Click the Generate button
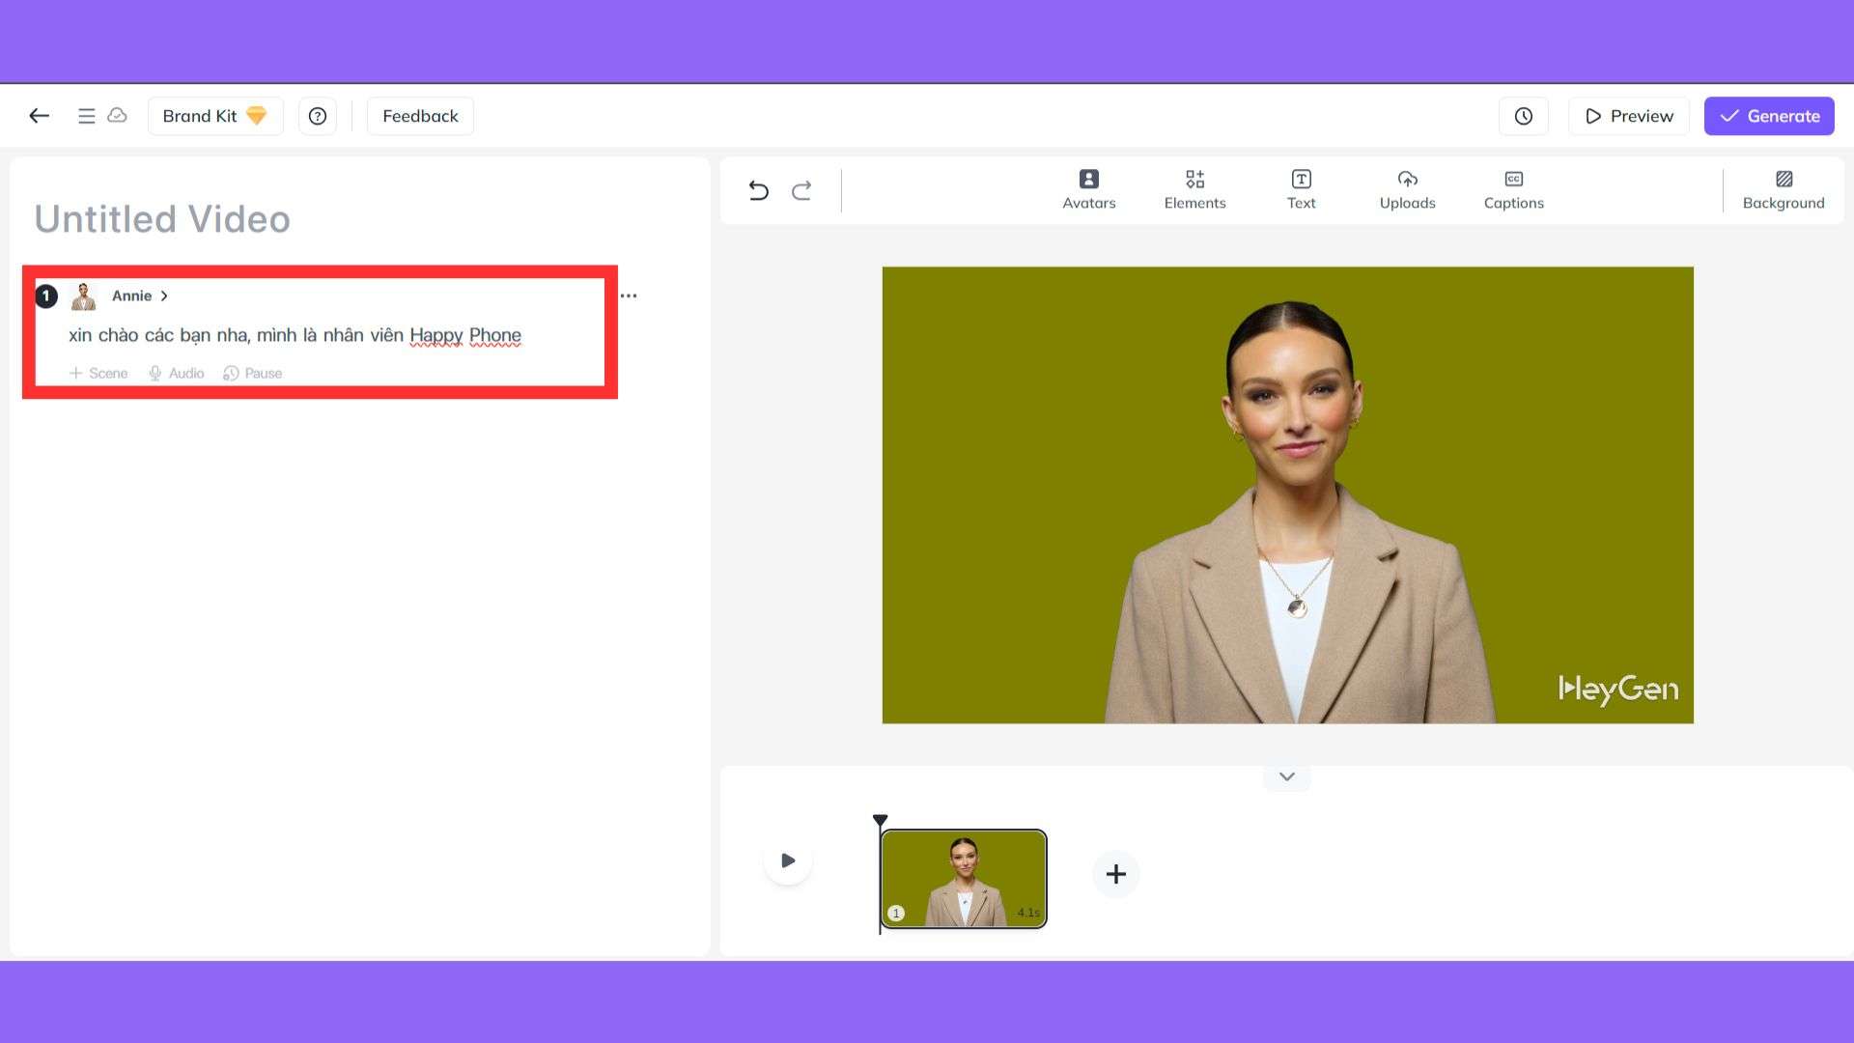The image size is (1854, 1043). tap(1768, 116)
